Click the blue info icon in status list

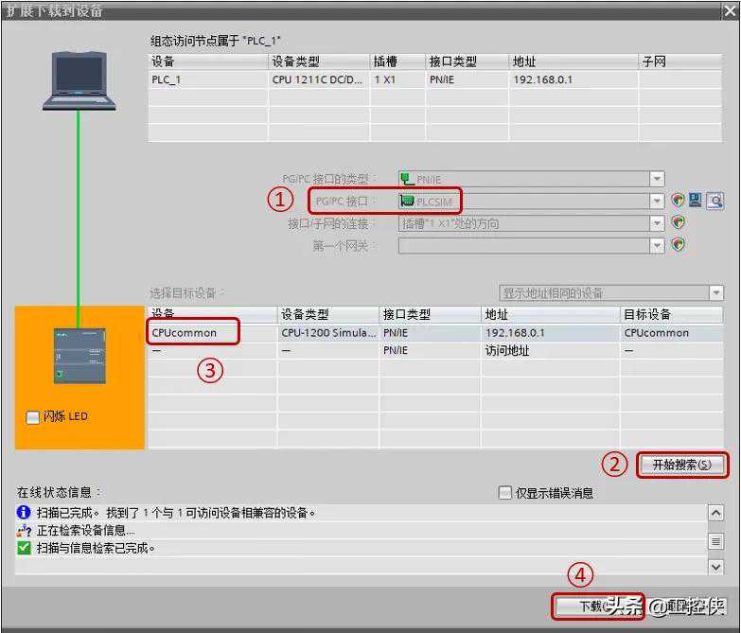(23, 512)
